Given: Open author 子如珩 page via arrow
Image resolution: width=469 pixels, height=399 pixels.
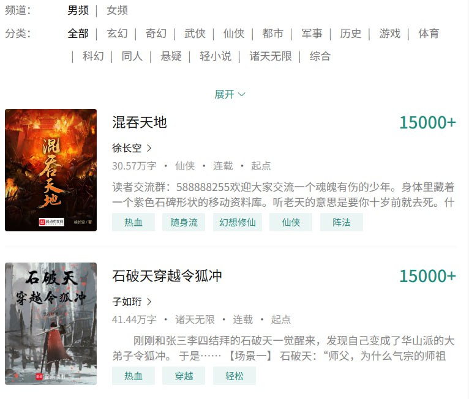Looking at the screenshot, I should (x=149, y=302).
